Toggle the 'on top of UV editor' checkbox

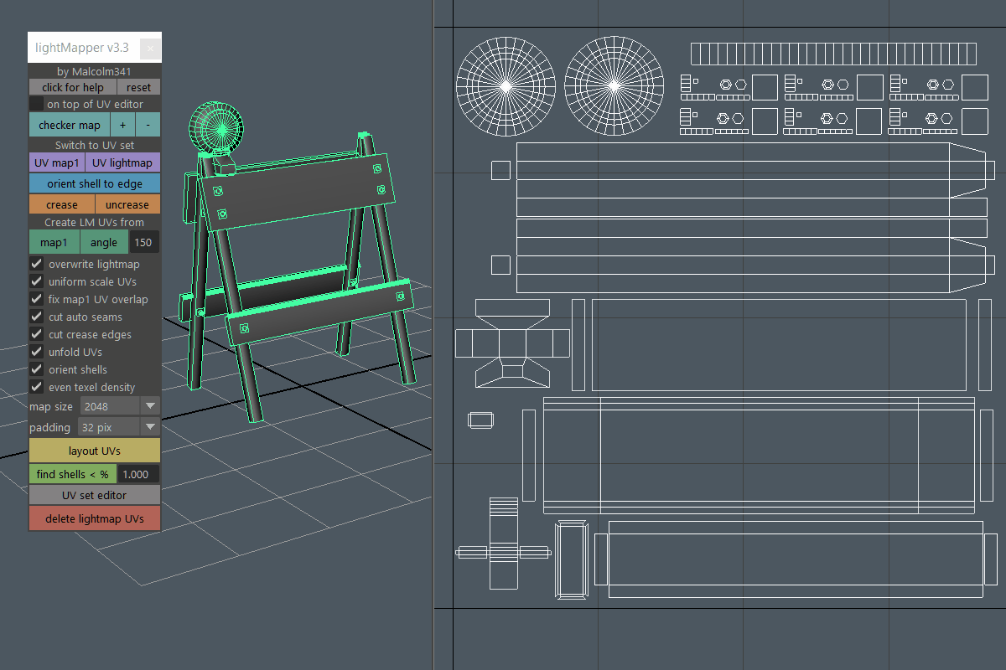[x=37, y=104]
